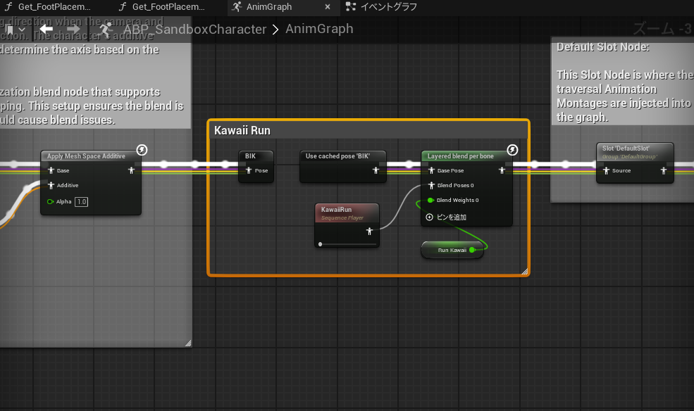
Task: Click the Pose pin on the BIK node
Action: [249, 170]
